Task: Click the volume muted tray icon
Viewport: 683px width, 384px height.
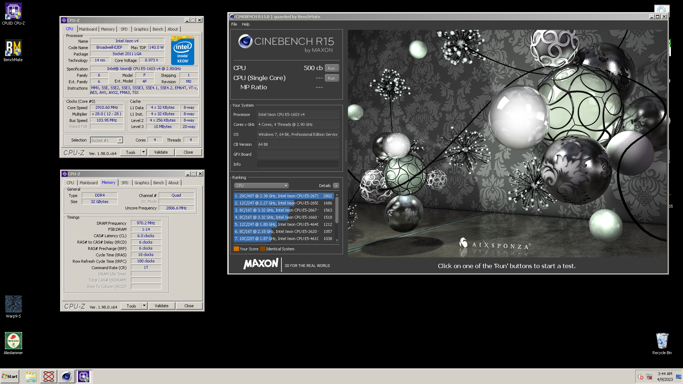Action: pos(640,377)
